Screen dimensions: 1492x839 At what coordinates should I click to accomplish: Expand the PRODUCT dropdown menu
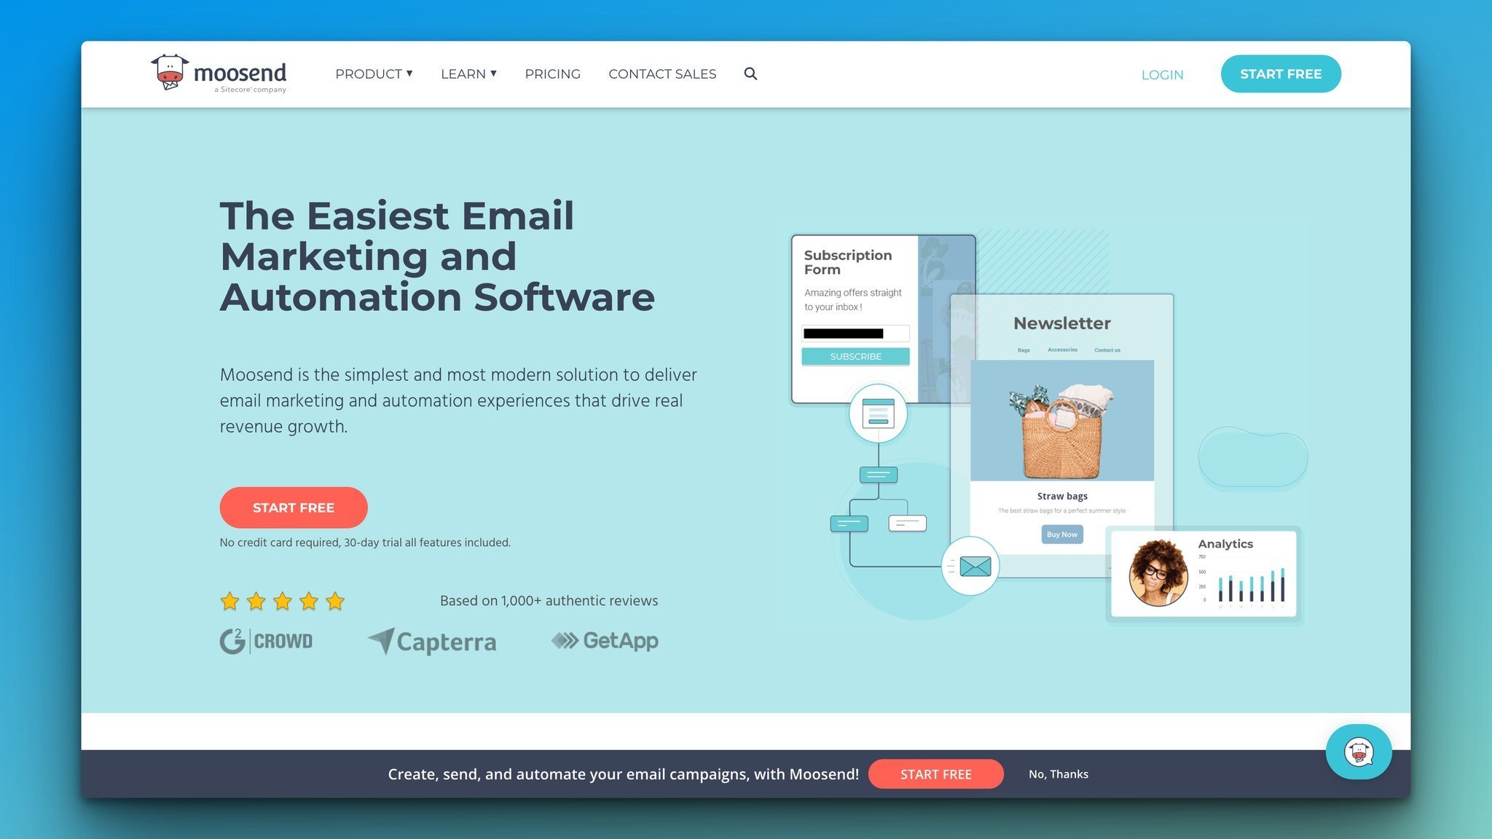point(374,74)
